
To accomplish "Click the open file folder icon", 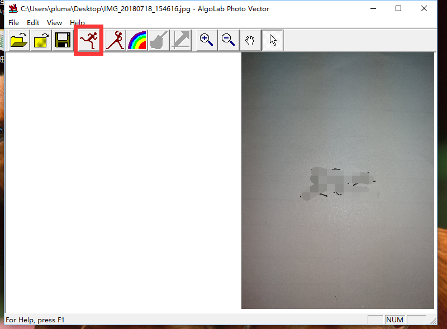I will [20, 41].
